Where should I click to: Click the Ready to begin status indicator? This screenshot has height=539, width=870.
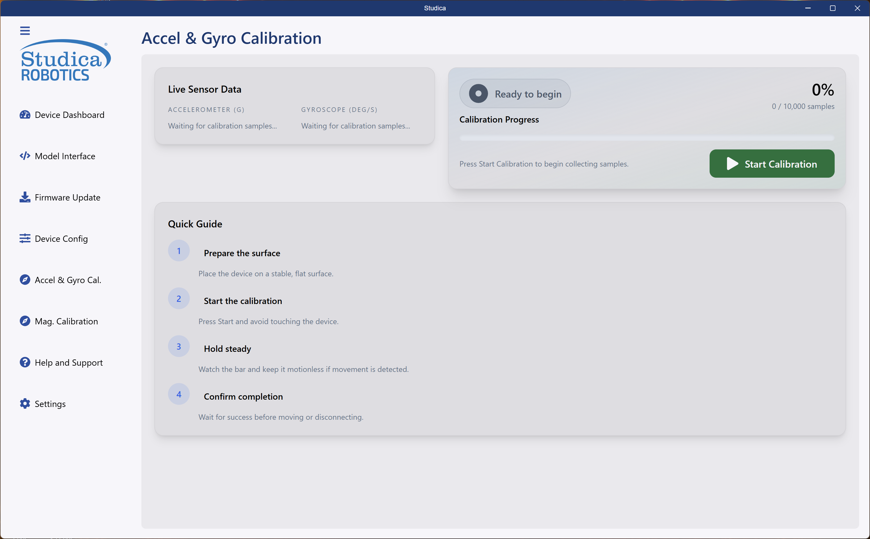pyautogui.click(x=515, y=93)
